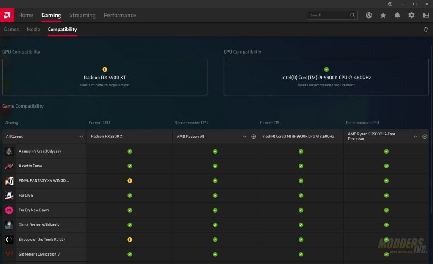Click the Assassin's Creed Odyssey game icon
The width and height of the screenshot is (433, 264).
9,151
